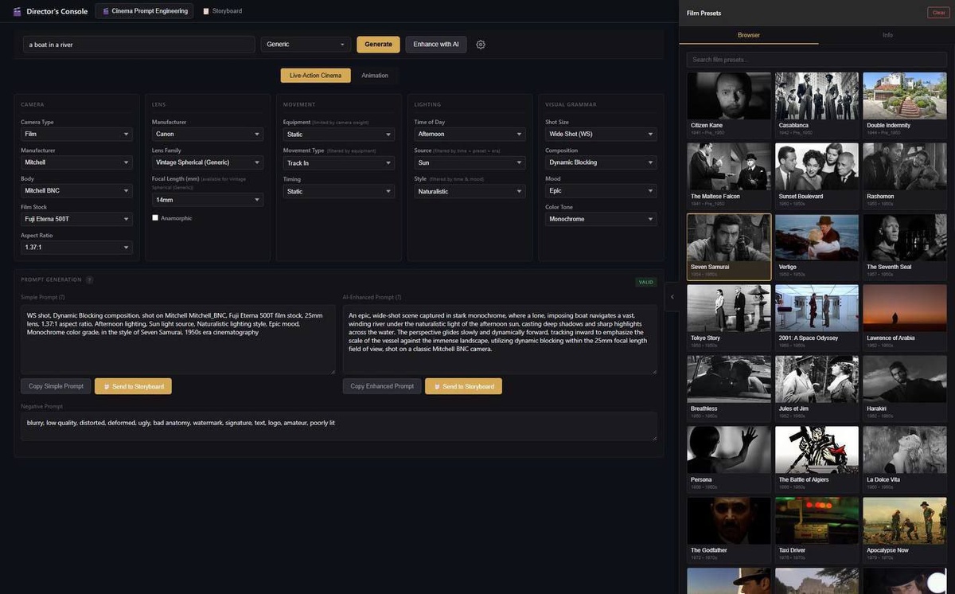The image size is (955, 594).
Task: Click into the AI-Enhanced Prompt text area
Action: click(500, 339)
